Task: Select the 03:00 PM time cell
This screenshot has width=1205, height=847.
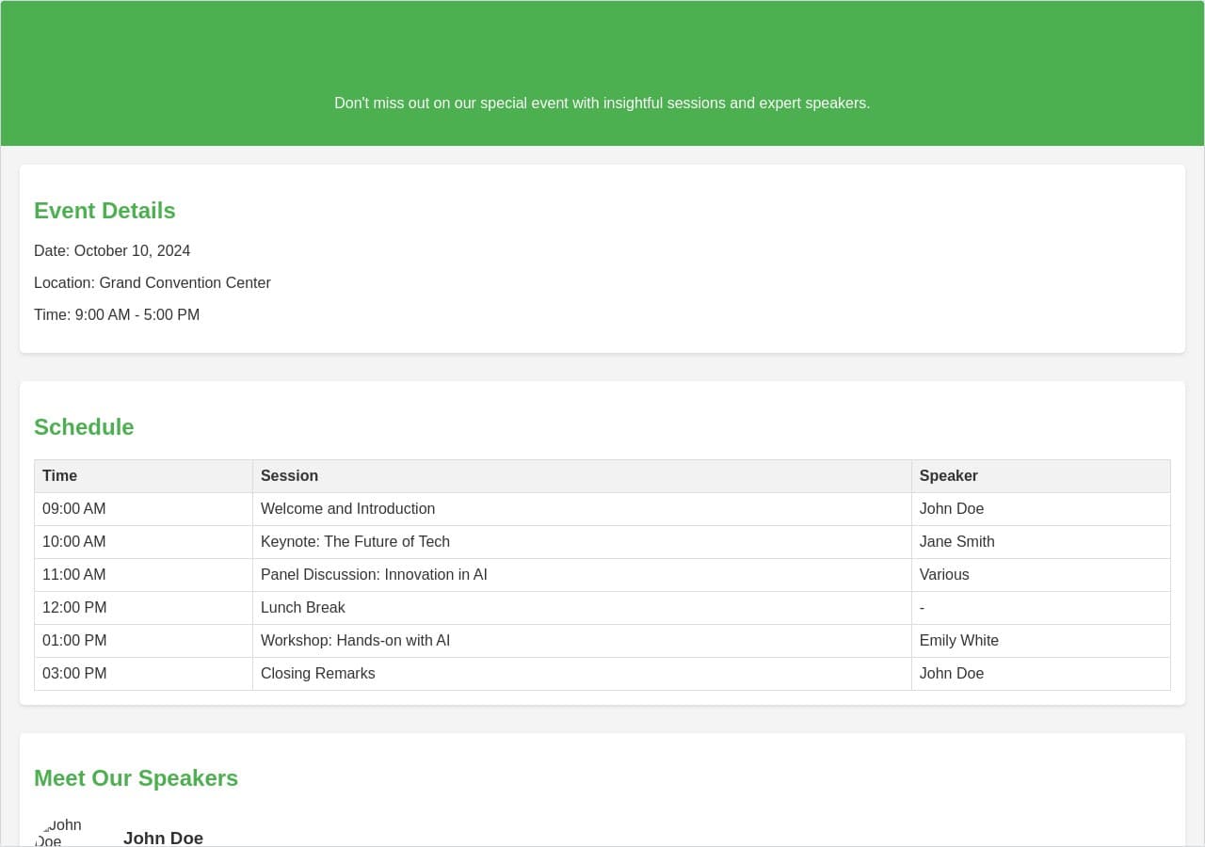Action: click(144, 674)
